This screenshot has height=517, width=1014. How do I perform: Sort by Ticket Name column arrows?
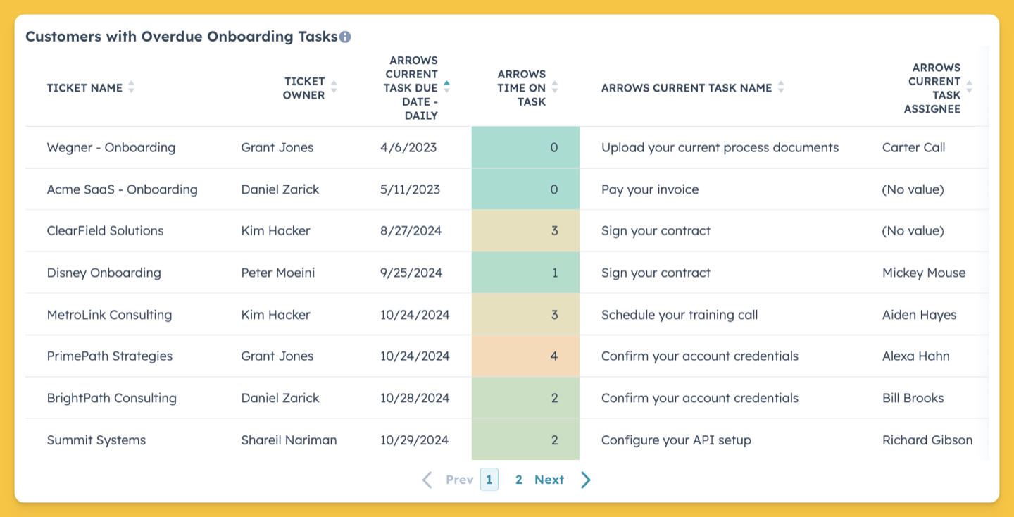tap(131, 88)
